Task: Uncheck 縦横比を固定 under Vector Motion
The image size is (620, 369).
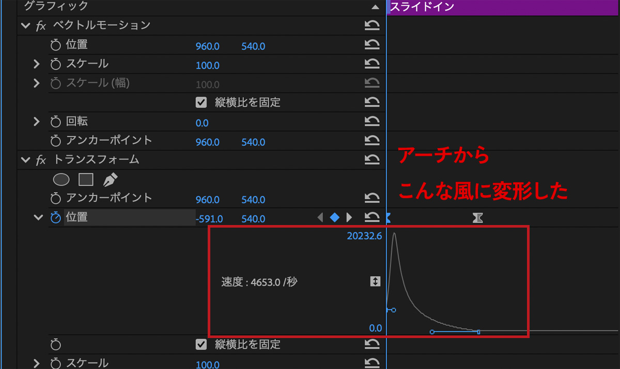Action: click(202, 102)
